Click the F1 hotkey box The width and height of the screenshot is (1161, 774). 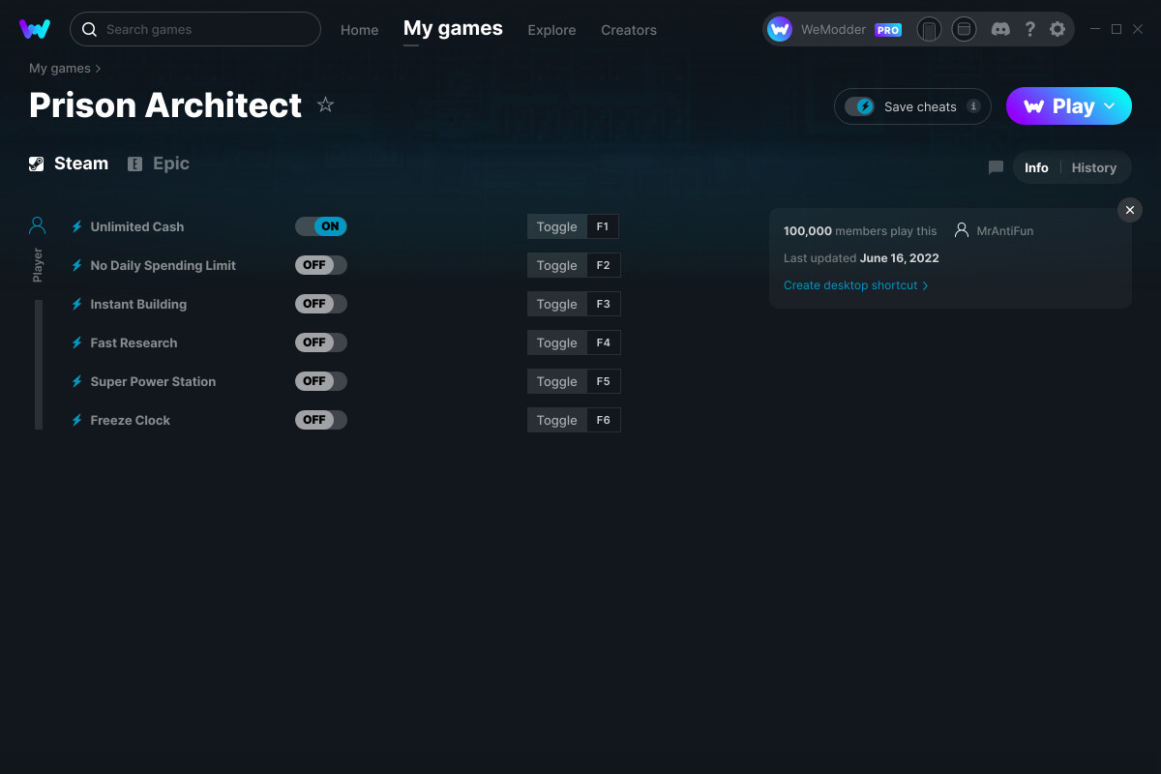603,226
